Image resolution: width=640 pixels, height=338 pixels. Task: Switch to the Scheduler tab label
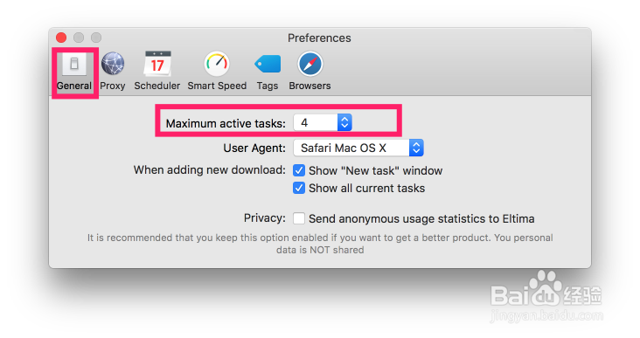tap(157, 86)
